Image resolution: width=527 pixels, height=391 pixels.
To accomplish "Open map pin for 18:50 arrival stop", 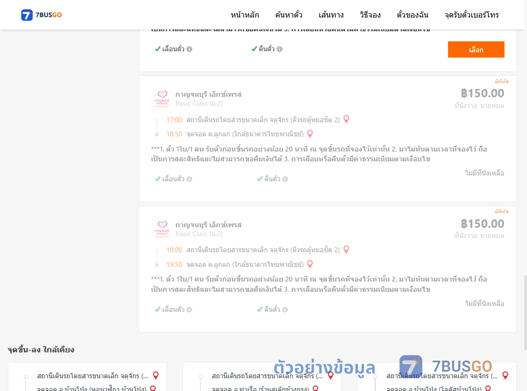I will [310, 134].
